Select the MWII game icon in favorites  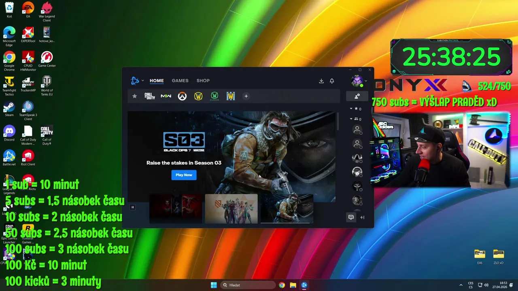tap(166, 96)
